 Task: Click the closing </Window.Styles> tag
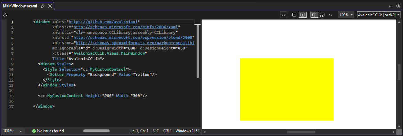click(57, 85)
